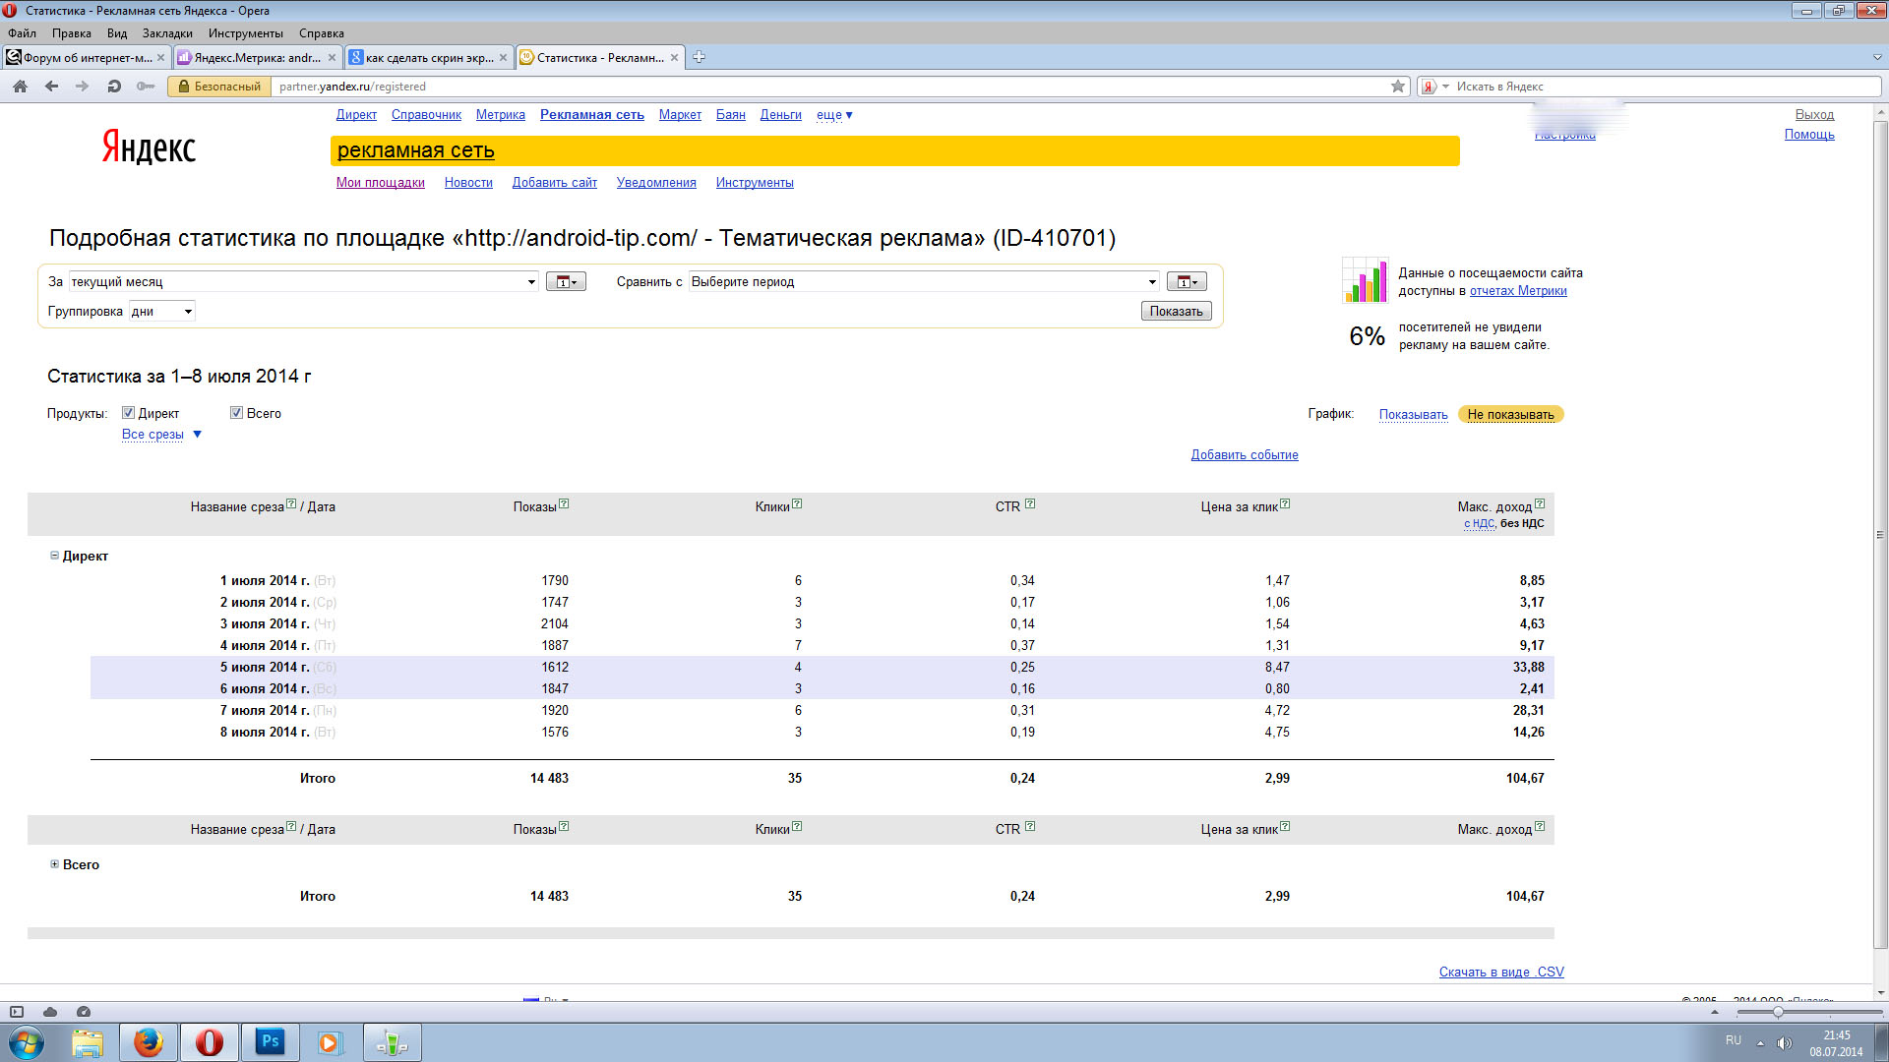This screenshot has height=1062, width=1889.
Task: Click the Искать в Яндекс search field
Action: coord(1667,87)
